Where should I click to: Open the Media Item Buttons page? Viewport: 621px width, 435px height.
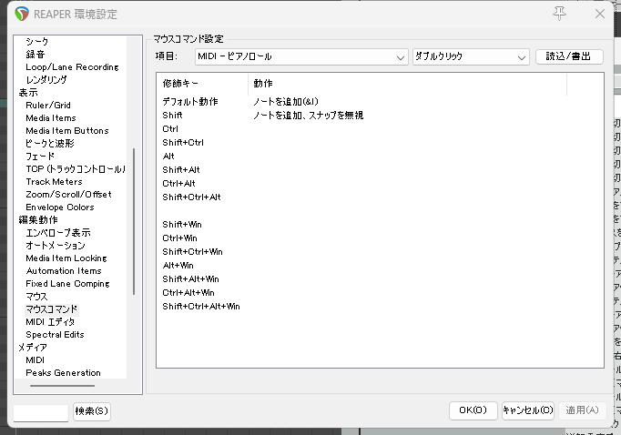[67, 131]
